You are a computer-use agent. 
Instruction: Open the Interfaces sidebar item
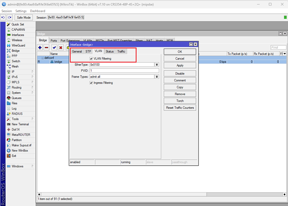coord(18,35)
